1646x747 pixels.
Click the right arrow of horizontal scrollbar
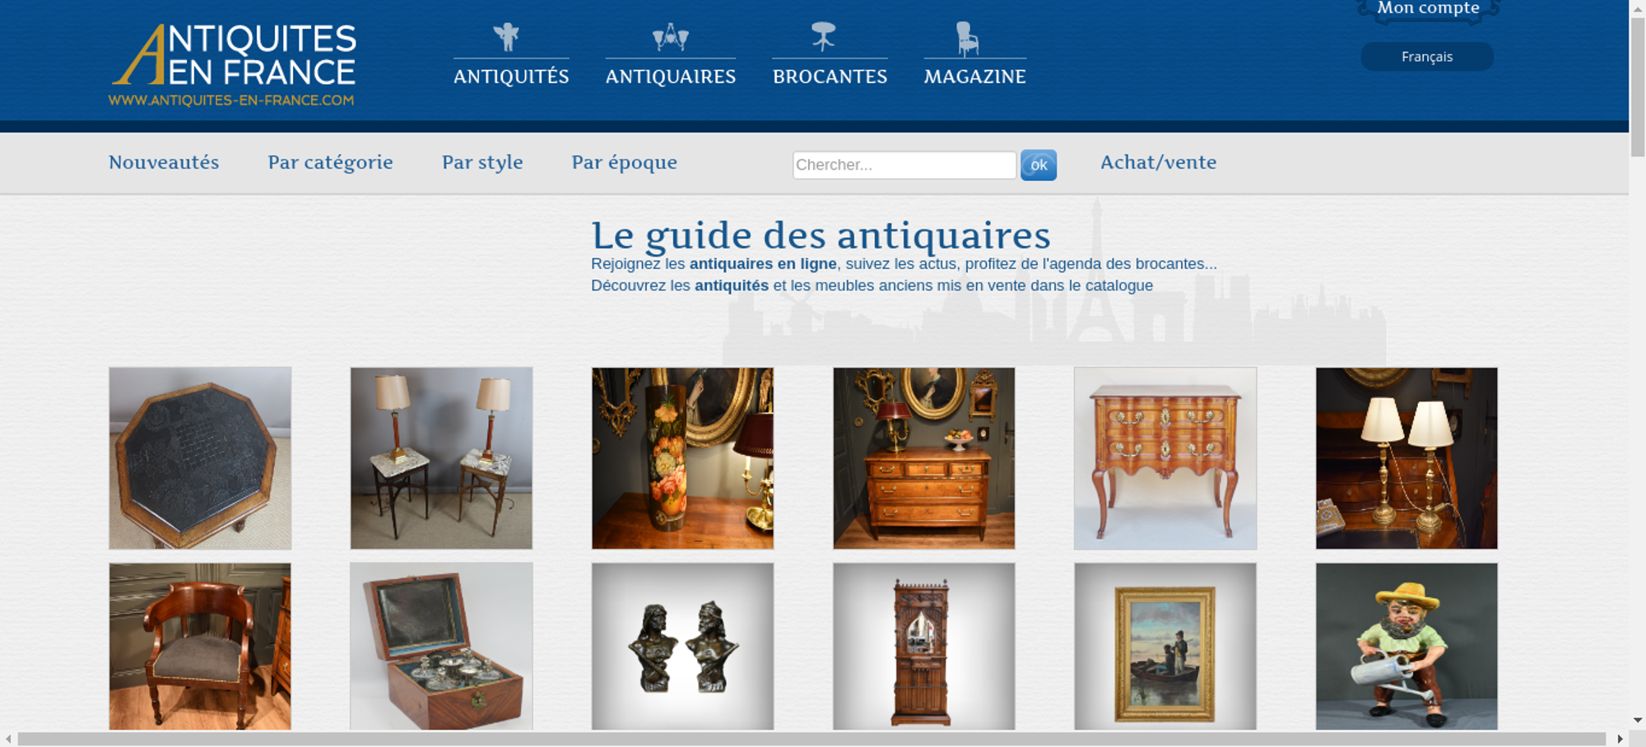[x=1620, y=739]
